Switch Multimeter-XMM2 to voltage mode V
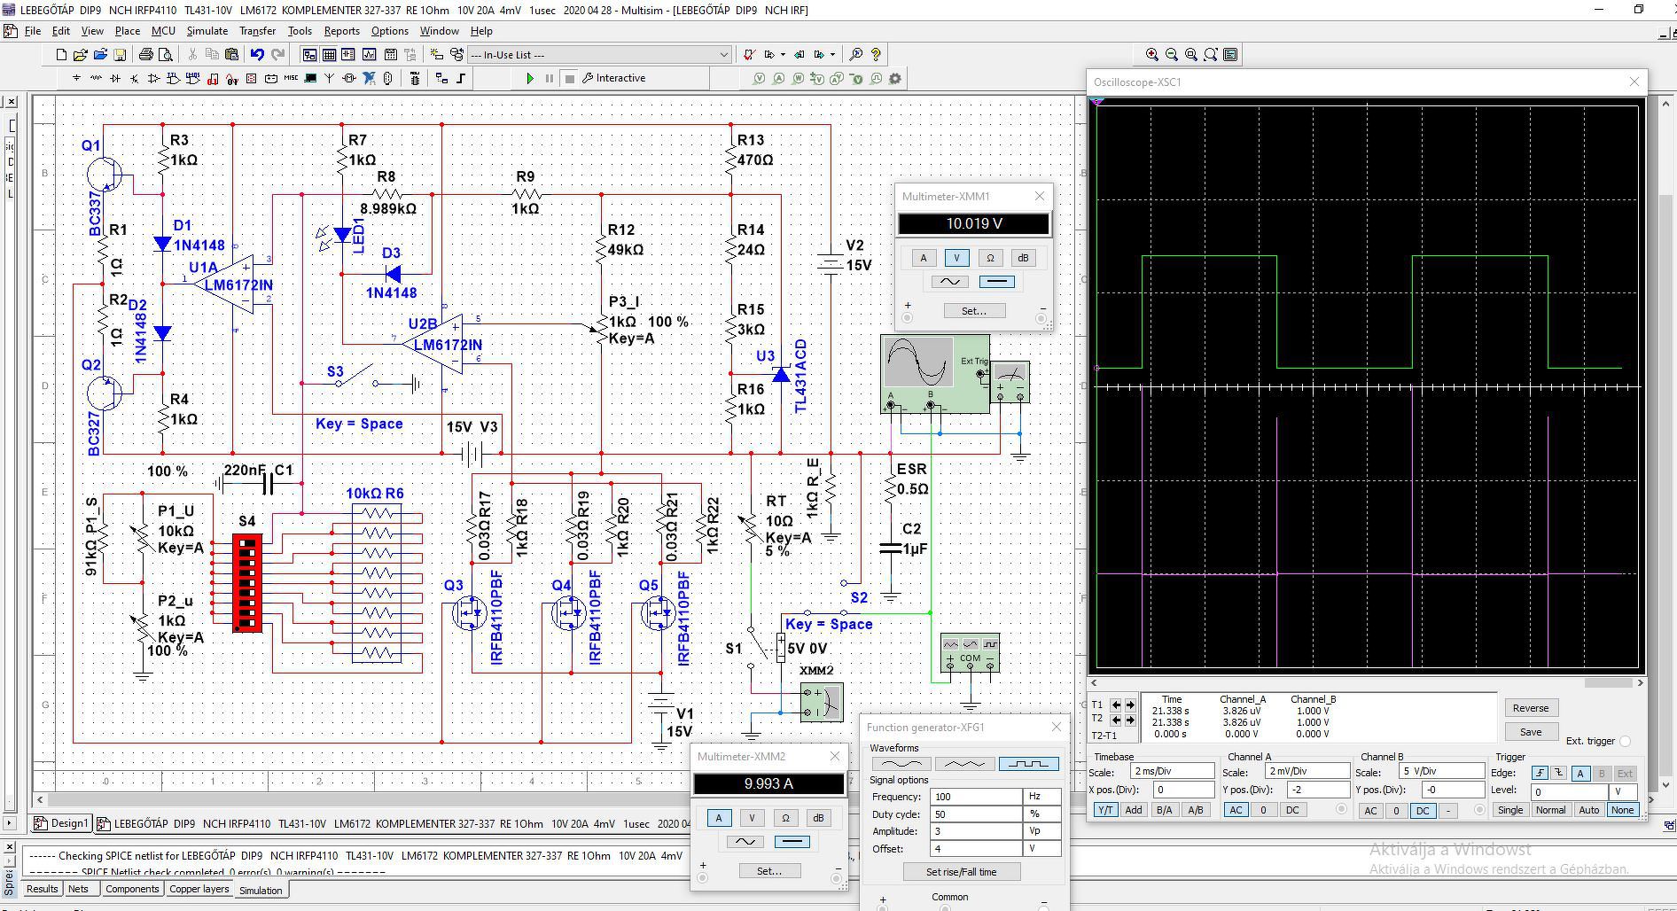The height and width of the screenshot is (911, 1677). 752,818
